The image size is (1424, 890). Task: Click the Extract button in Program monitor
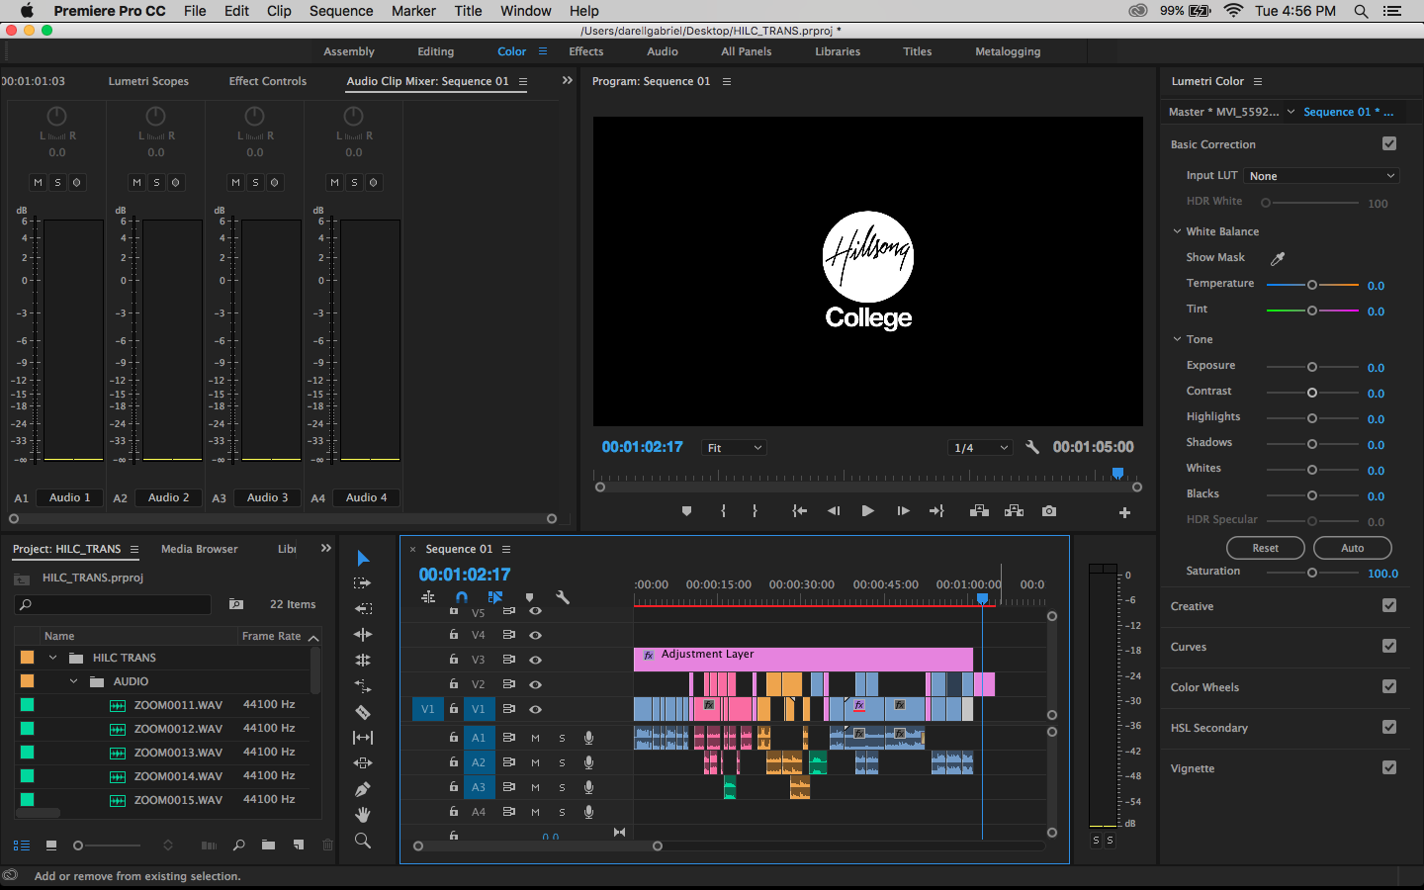click(x=1014, y=511)
